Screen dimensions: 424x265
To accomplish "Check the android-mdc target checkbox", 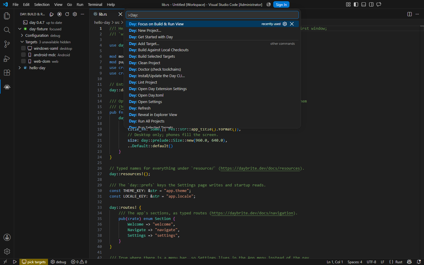I will tap(23, 55).
